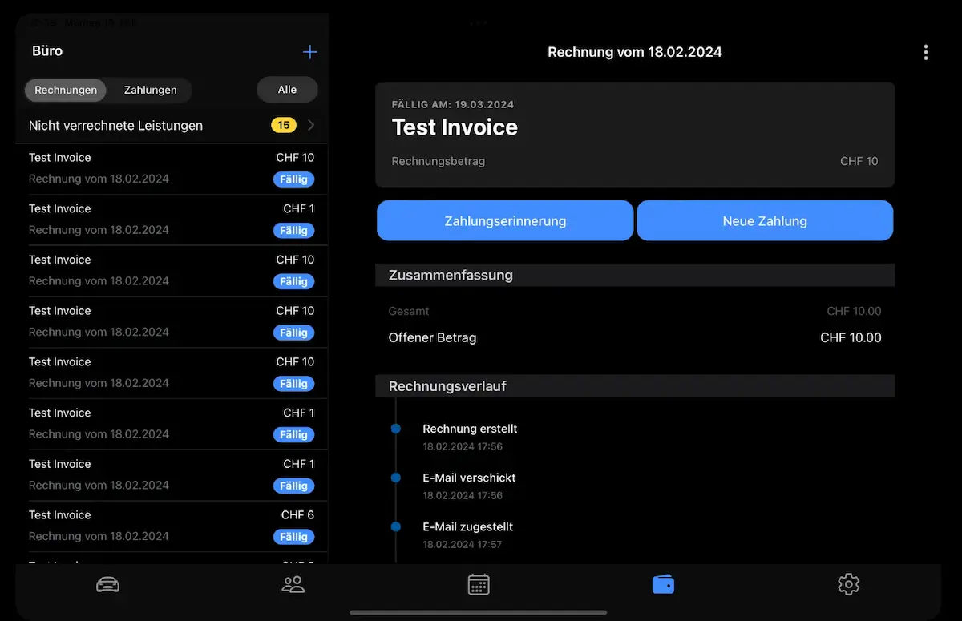962x621 pixels.
Task: Tap the plus icon to add invoice
Action: click(x=309, y=52)
